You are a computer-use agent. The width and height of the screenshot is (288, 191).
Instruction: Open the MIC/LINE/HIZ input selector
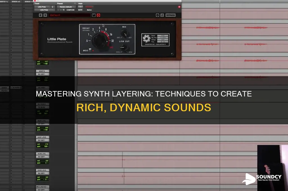coord(42,187)
